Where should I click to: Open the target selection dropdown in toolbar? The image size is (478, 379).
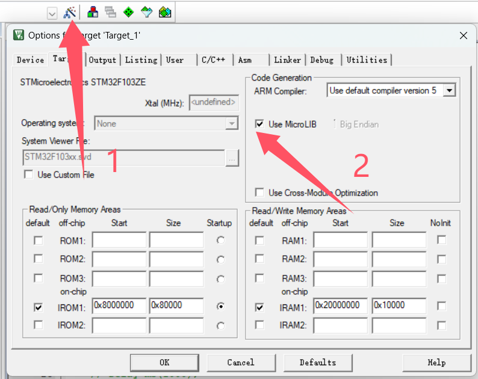(52, 13)
